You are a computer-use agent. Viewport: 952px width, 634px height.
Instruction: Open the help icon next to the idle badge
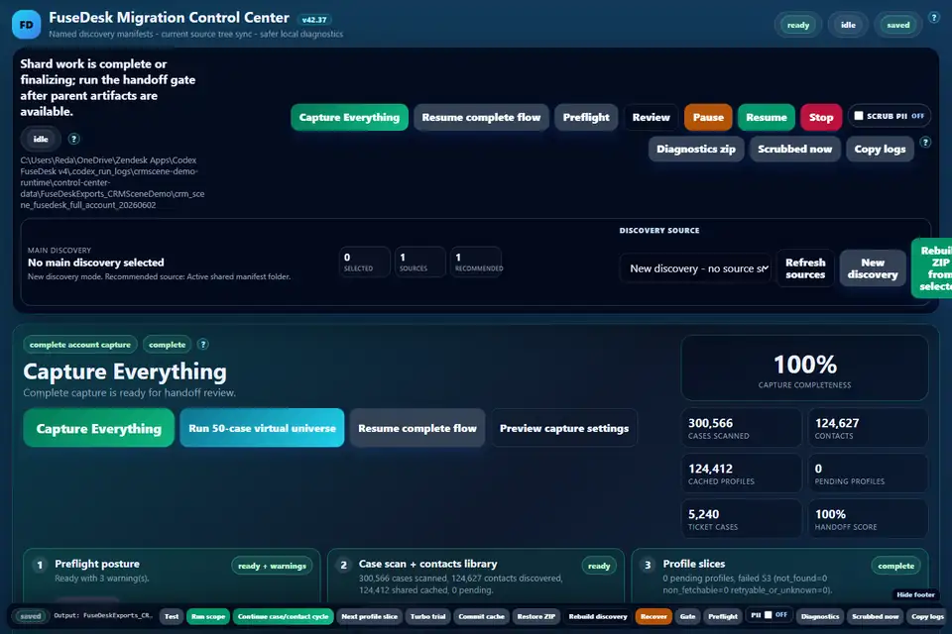[74, 139]
